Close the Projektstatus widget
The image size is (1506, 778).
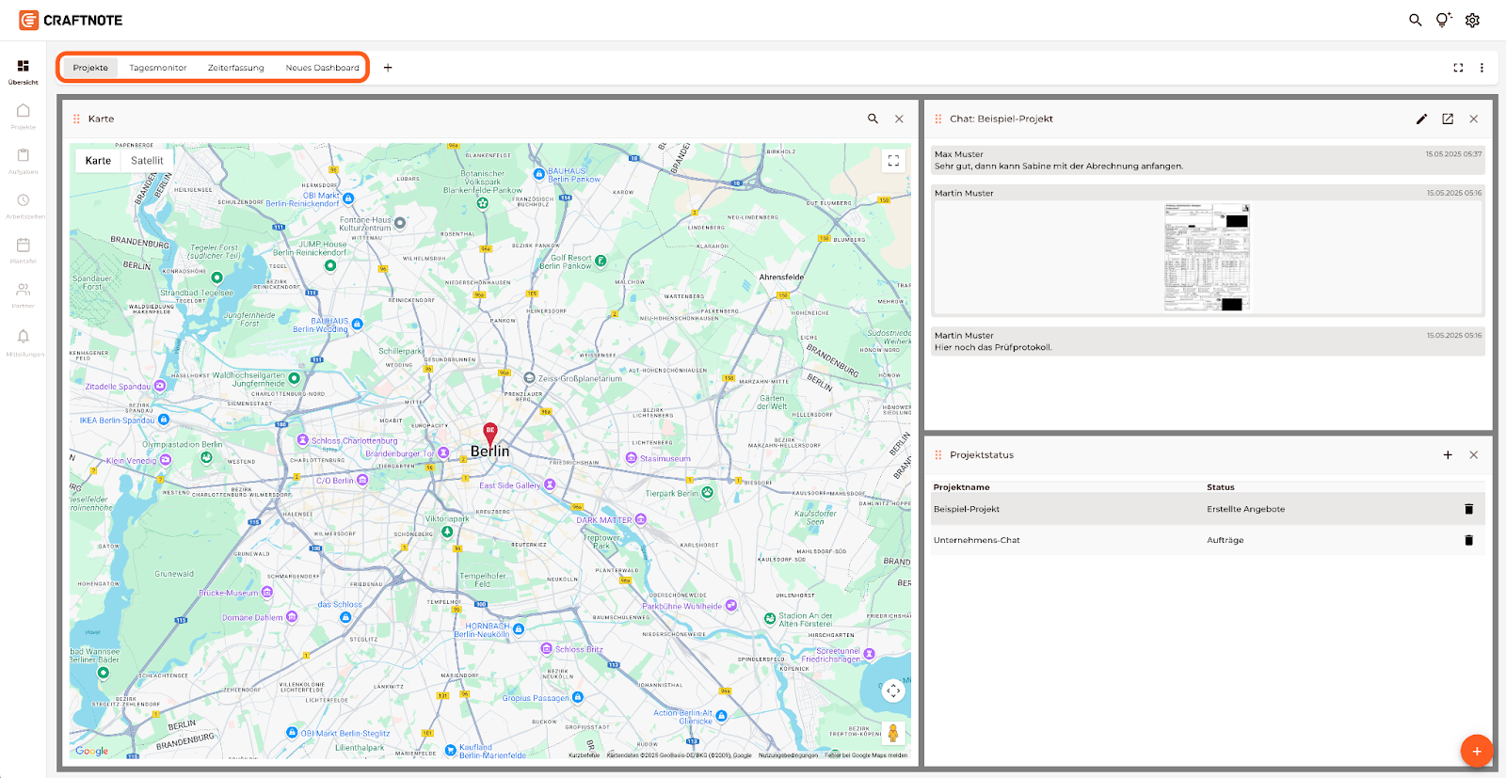[x=1474, y=455]
